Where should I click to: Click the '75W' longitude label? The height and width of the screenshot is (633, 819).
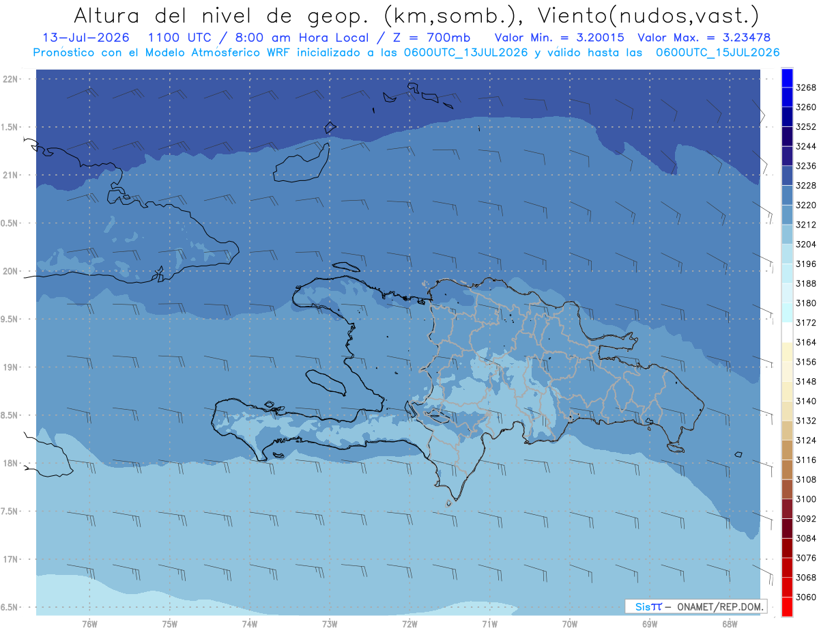(x=169, y=624)
